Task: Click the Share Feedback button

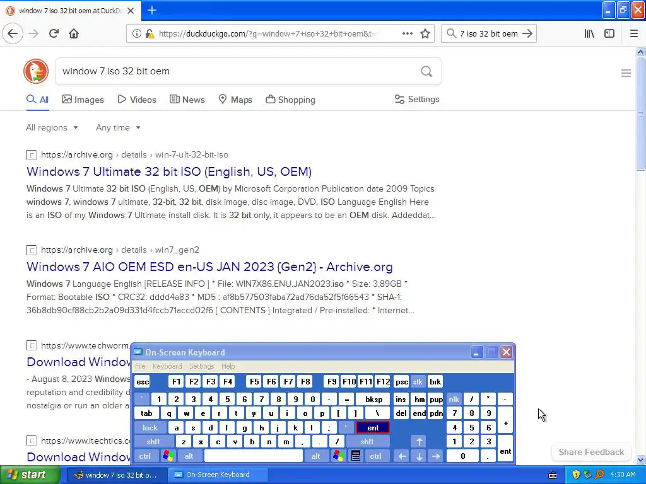Action: coord(591,452)
